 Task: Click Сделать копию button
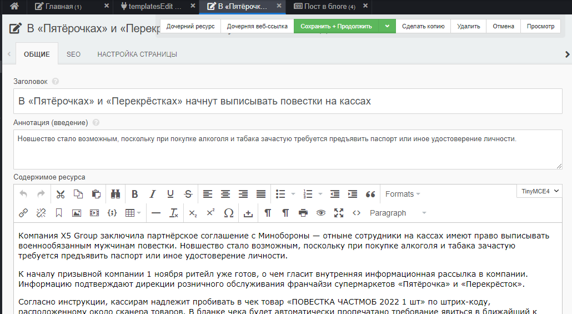click(x=423, y=26)
